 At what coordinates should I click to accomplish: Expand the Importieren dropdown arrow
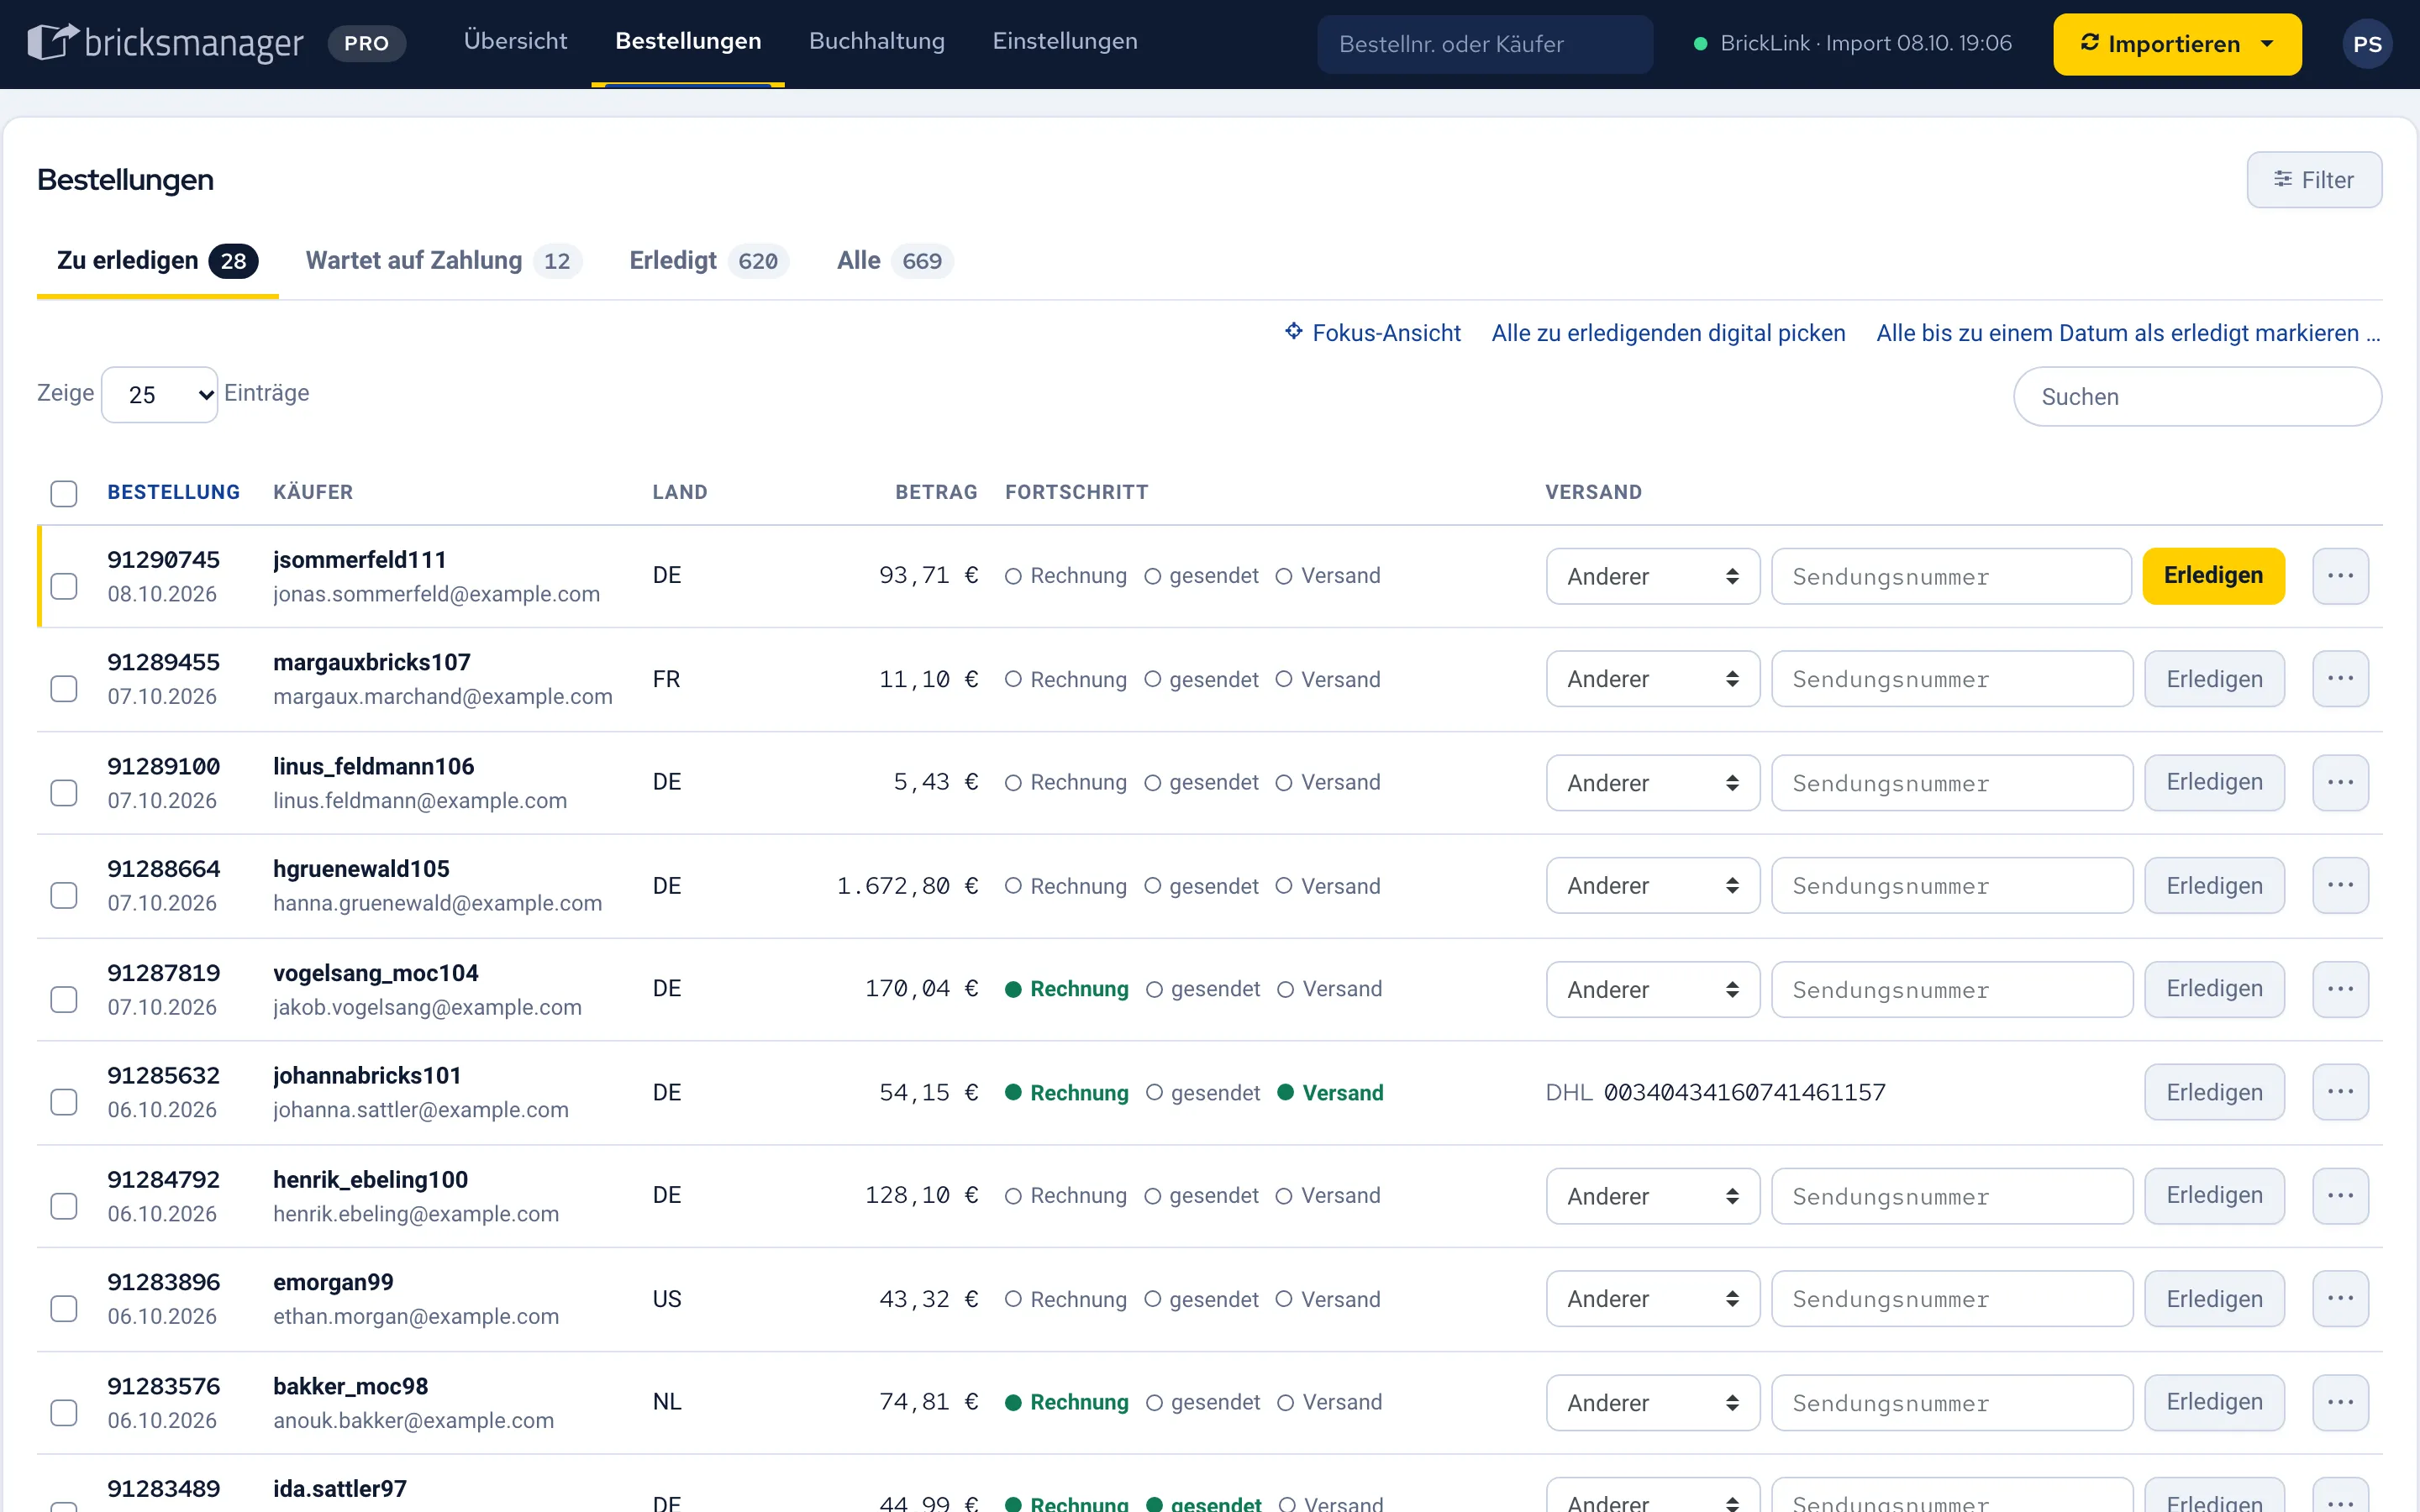click(2266, 44)
